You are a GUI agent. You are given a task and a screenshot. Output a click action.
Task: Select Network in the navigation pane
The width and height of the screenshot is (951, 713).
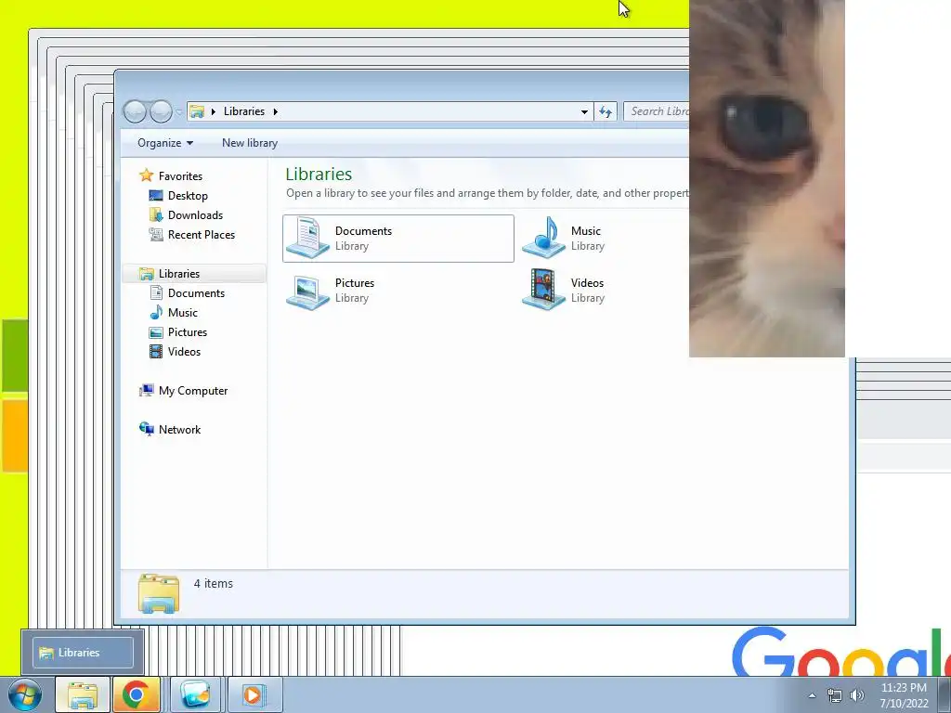[179, 430]
